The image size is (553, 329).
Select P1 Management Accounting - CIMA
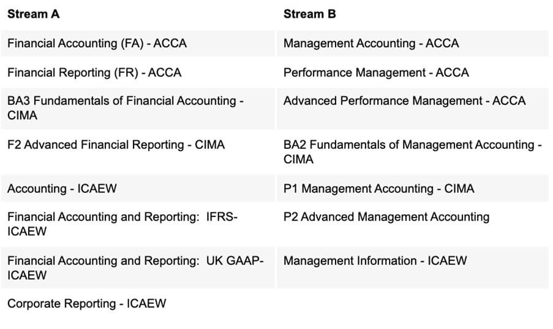(379, 189)
